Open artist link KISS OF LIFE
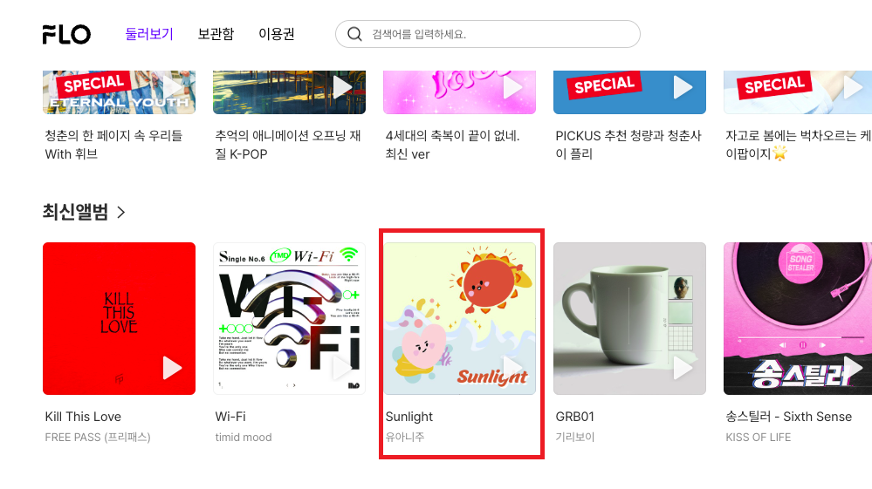The width and height of the screenshot is (872, 489). point(758,438)
